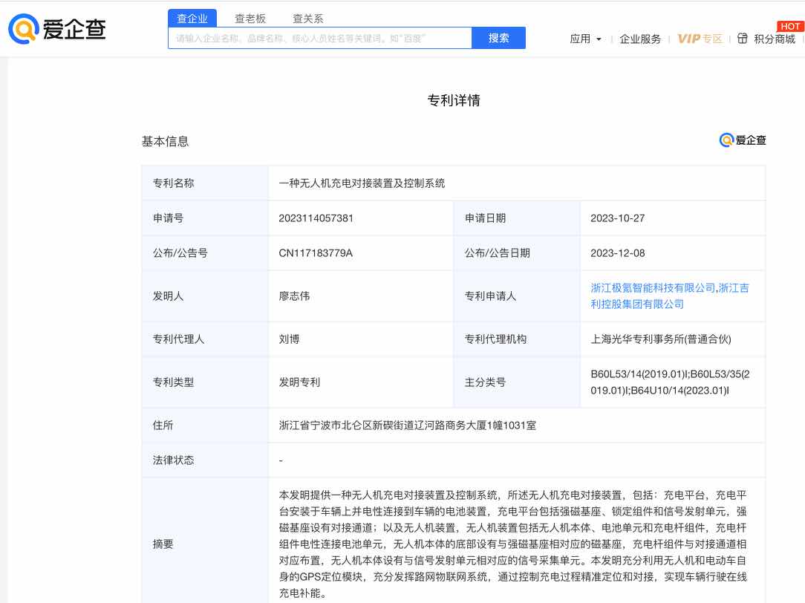Click the 爱企查 logo in the header

[57, 29]
